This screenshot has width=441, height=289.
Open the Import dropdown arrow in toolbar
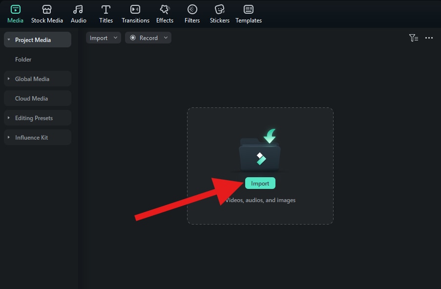click(x=115, y=38)
